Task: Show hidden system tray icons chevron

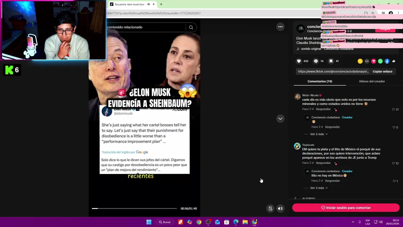Action: tap(353, 222)
